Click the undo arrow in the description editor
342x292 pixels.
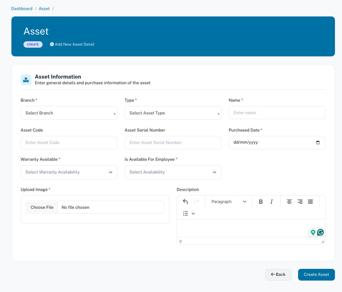(185, 202)
